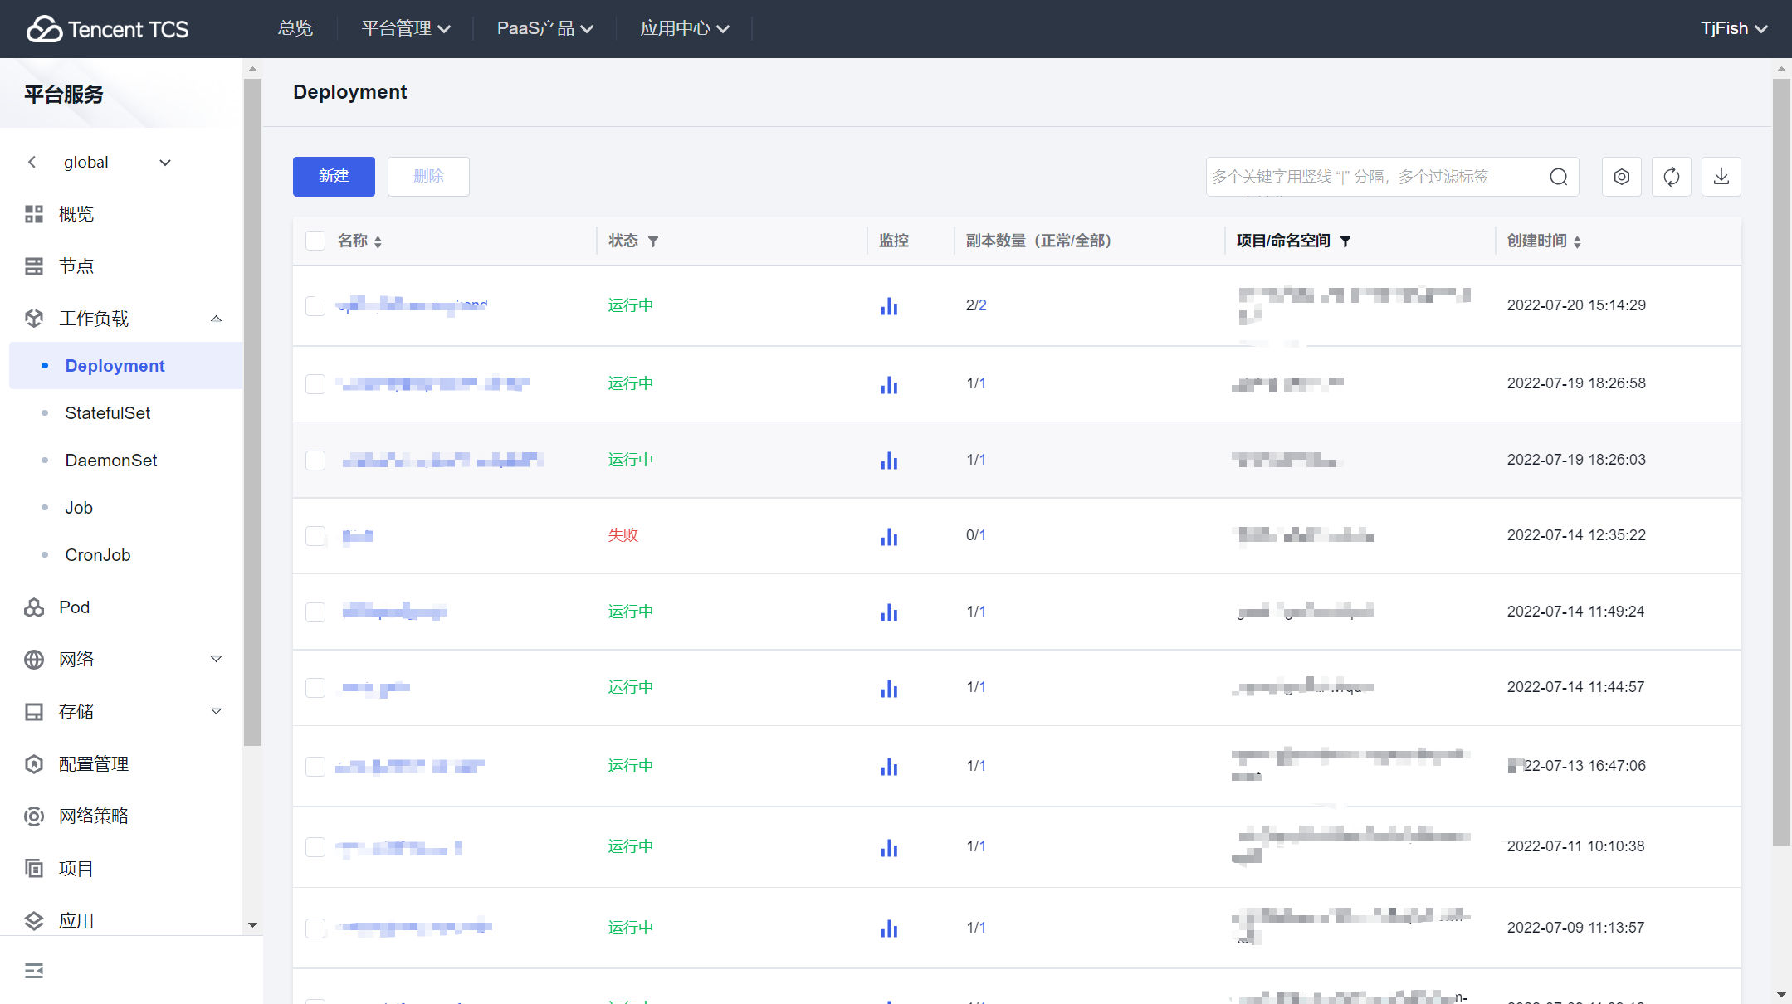Image resolution: width=1792 pixels, height=1004 pixels.
Task: Open monitoring chart for the failed deployment
Action: click(x=889, y=536)
